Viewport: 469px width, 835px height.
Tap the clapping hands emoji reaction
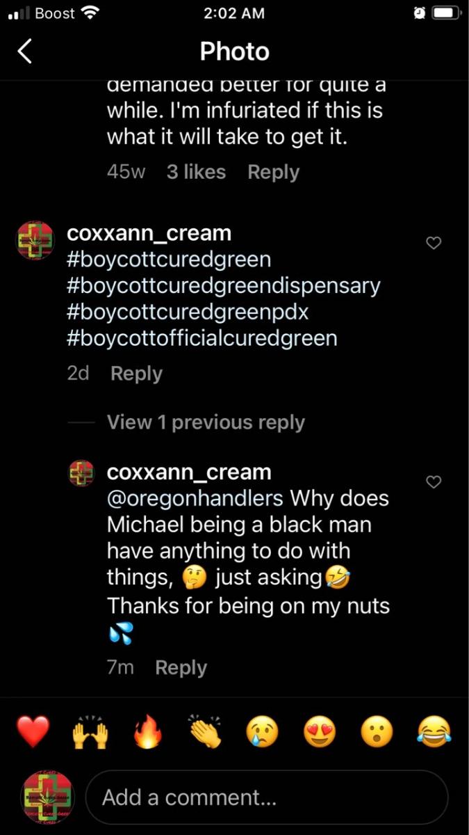[205, 731]
